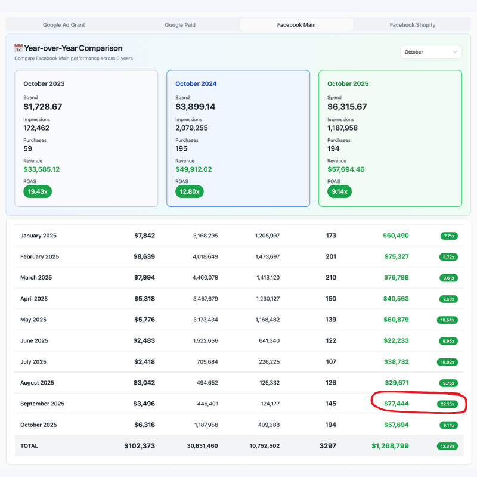Image resolution: width=477 pixels, height=477 pixels.
Task: Click the 3297 total purchases cell
Action: (x=327, y=446)
